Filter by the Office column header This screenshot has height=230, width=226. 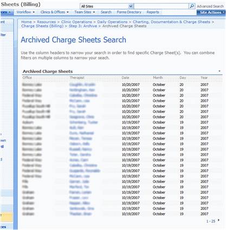click(x=27, y=77)
